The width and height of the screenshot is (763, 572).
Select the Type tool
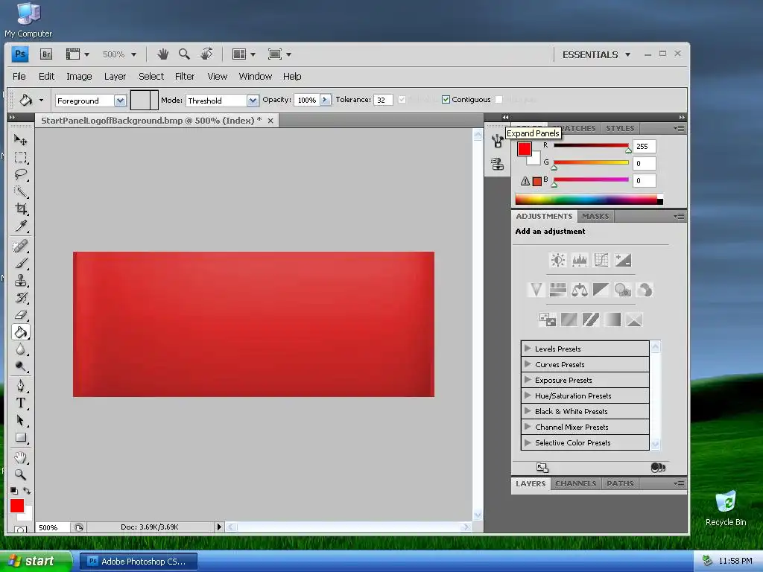[x=20, y=403]
